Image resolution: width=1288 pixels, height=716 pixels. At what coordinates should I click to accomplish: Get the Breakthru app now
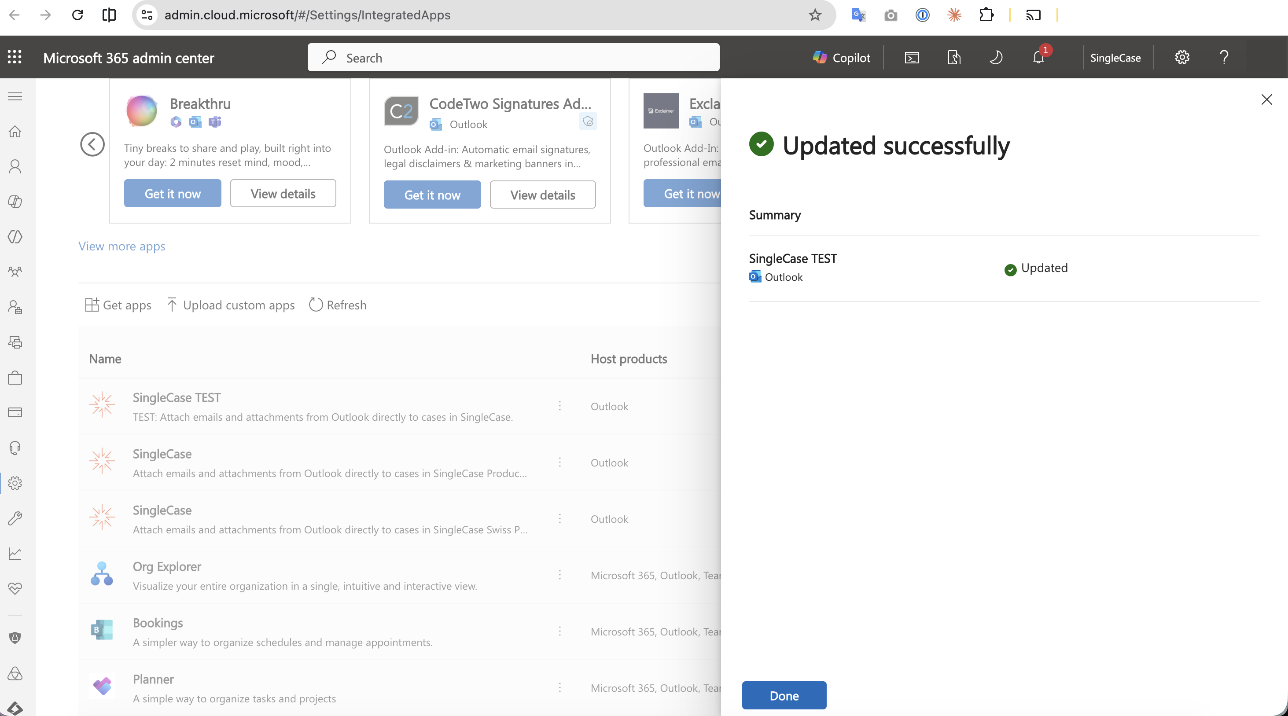click(173, 194)
